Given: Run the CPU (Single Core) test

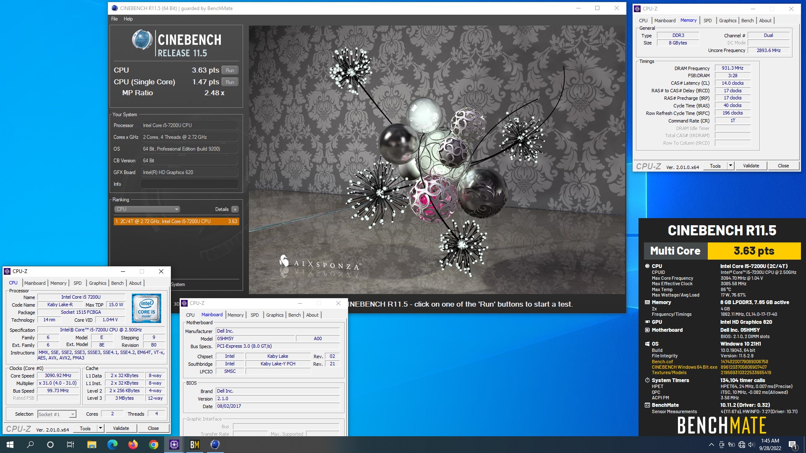Looking at the screenshot, I should [x=230, y=82].
